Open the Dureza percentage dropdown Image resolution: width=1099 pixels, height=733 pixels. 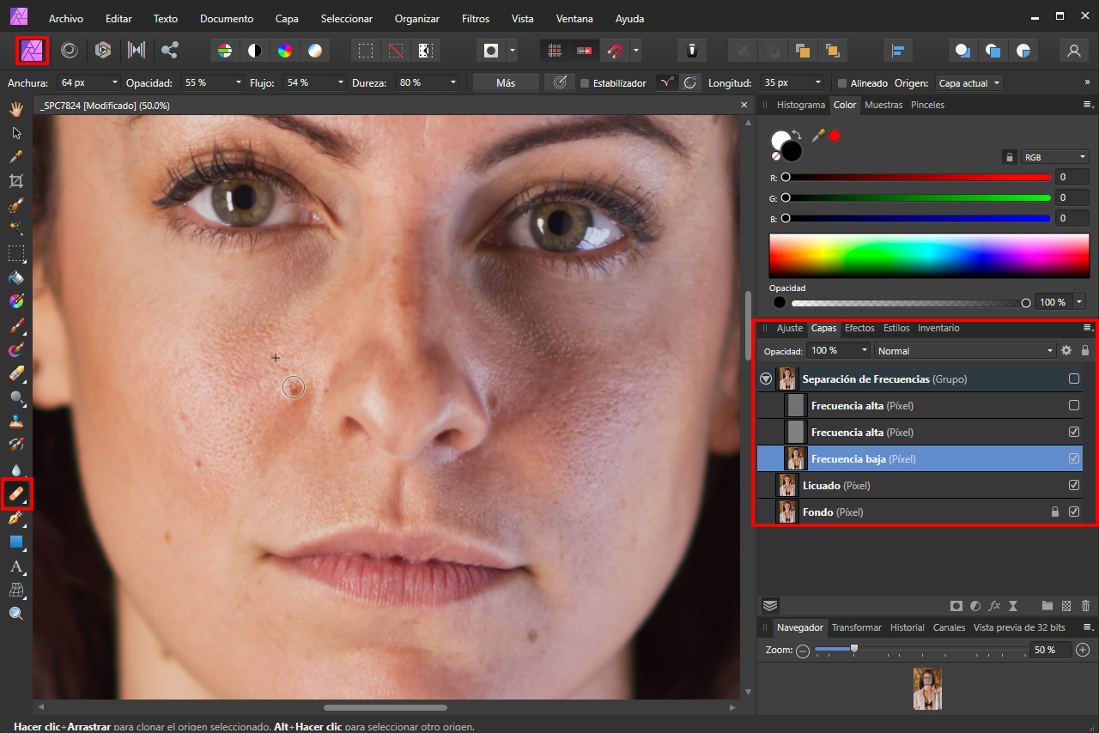452,82
